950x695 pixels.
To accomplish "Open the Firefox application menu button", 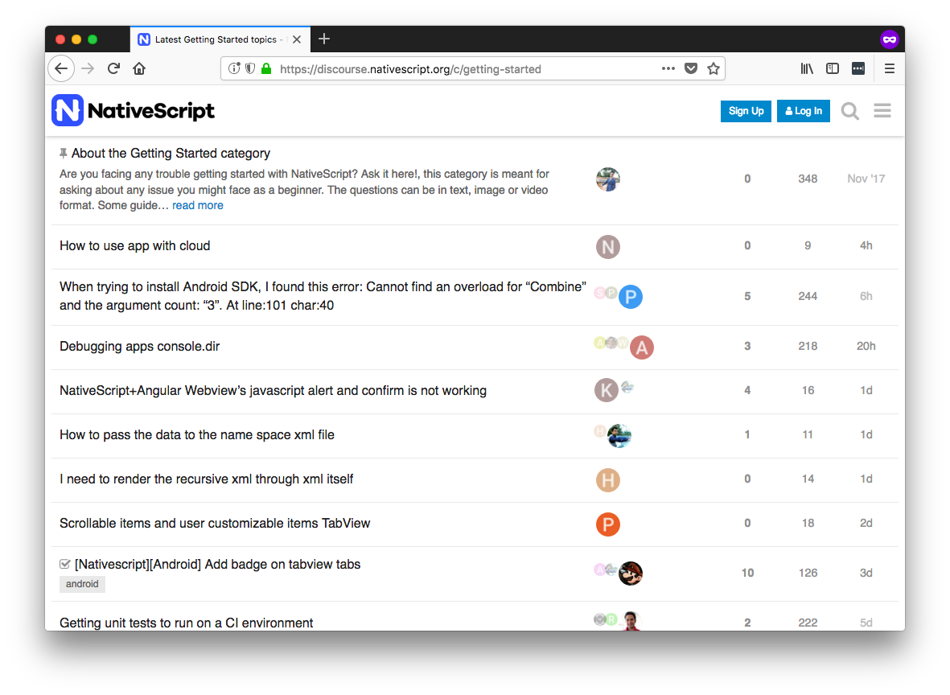I will (889, 68).
